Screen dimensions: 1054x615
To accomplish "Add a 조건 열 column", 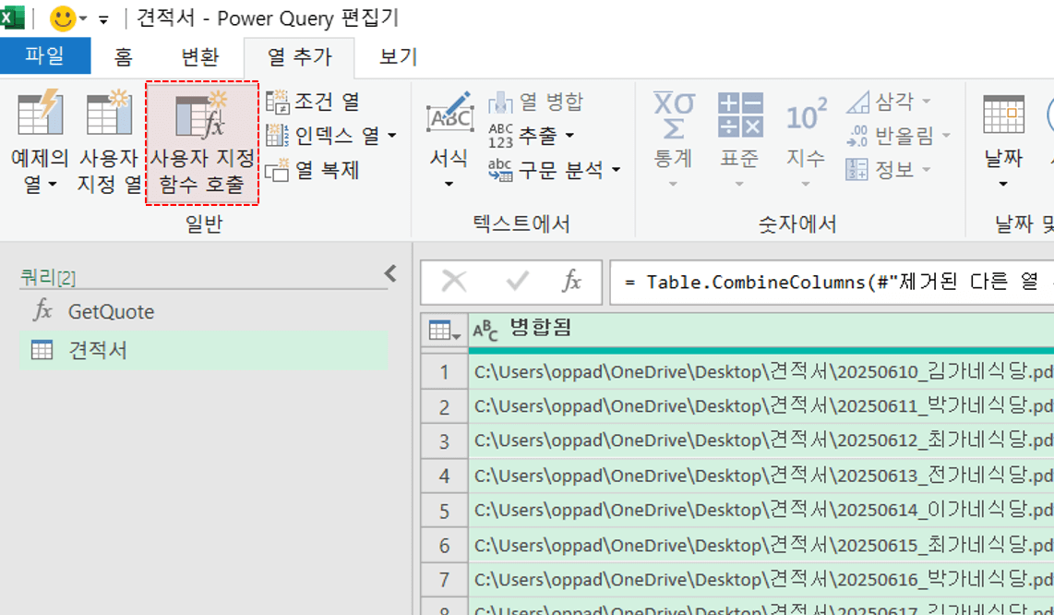I will (313, 102).
